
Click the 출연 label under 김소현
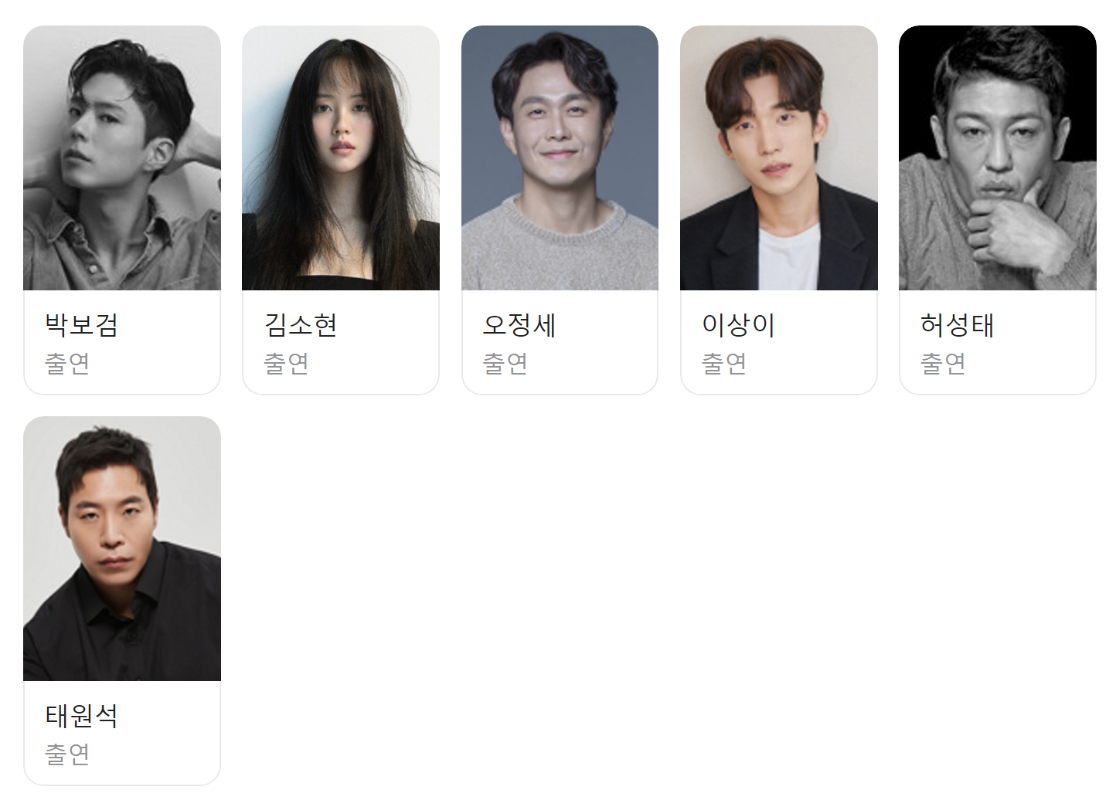(287, 363)
